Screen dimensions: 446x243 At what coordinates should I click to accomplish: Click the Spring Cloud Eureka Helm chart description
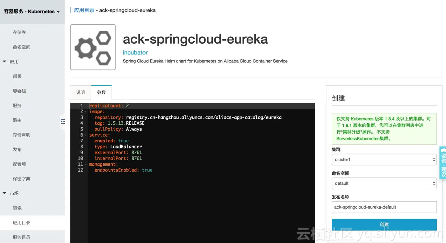click(205, 61)
